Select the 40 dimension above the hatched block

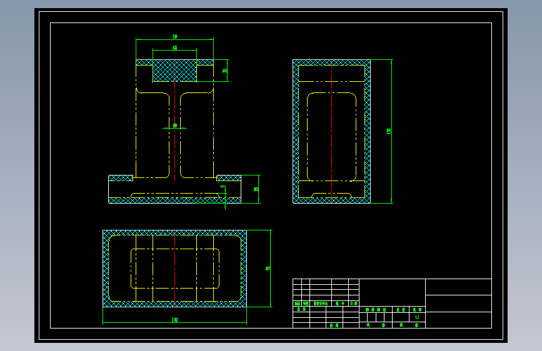[175, 47]
